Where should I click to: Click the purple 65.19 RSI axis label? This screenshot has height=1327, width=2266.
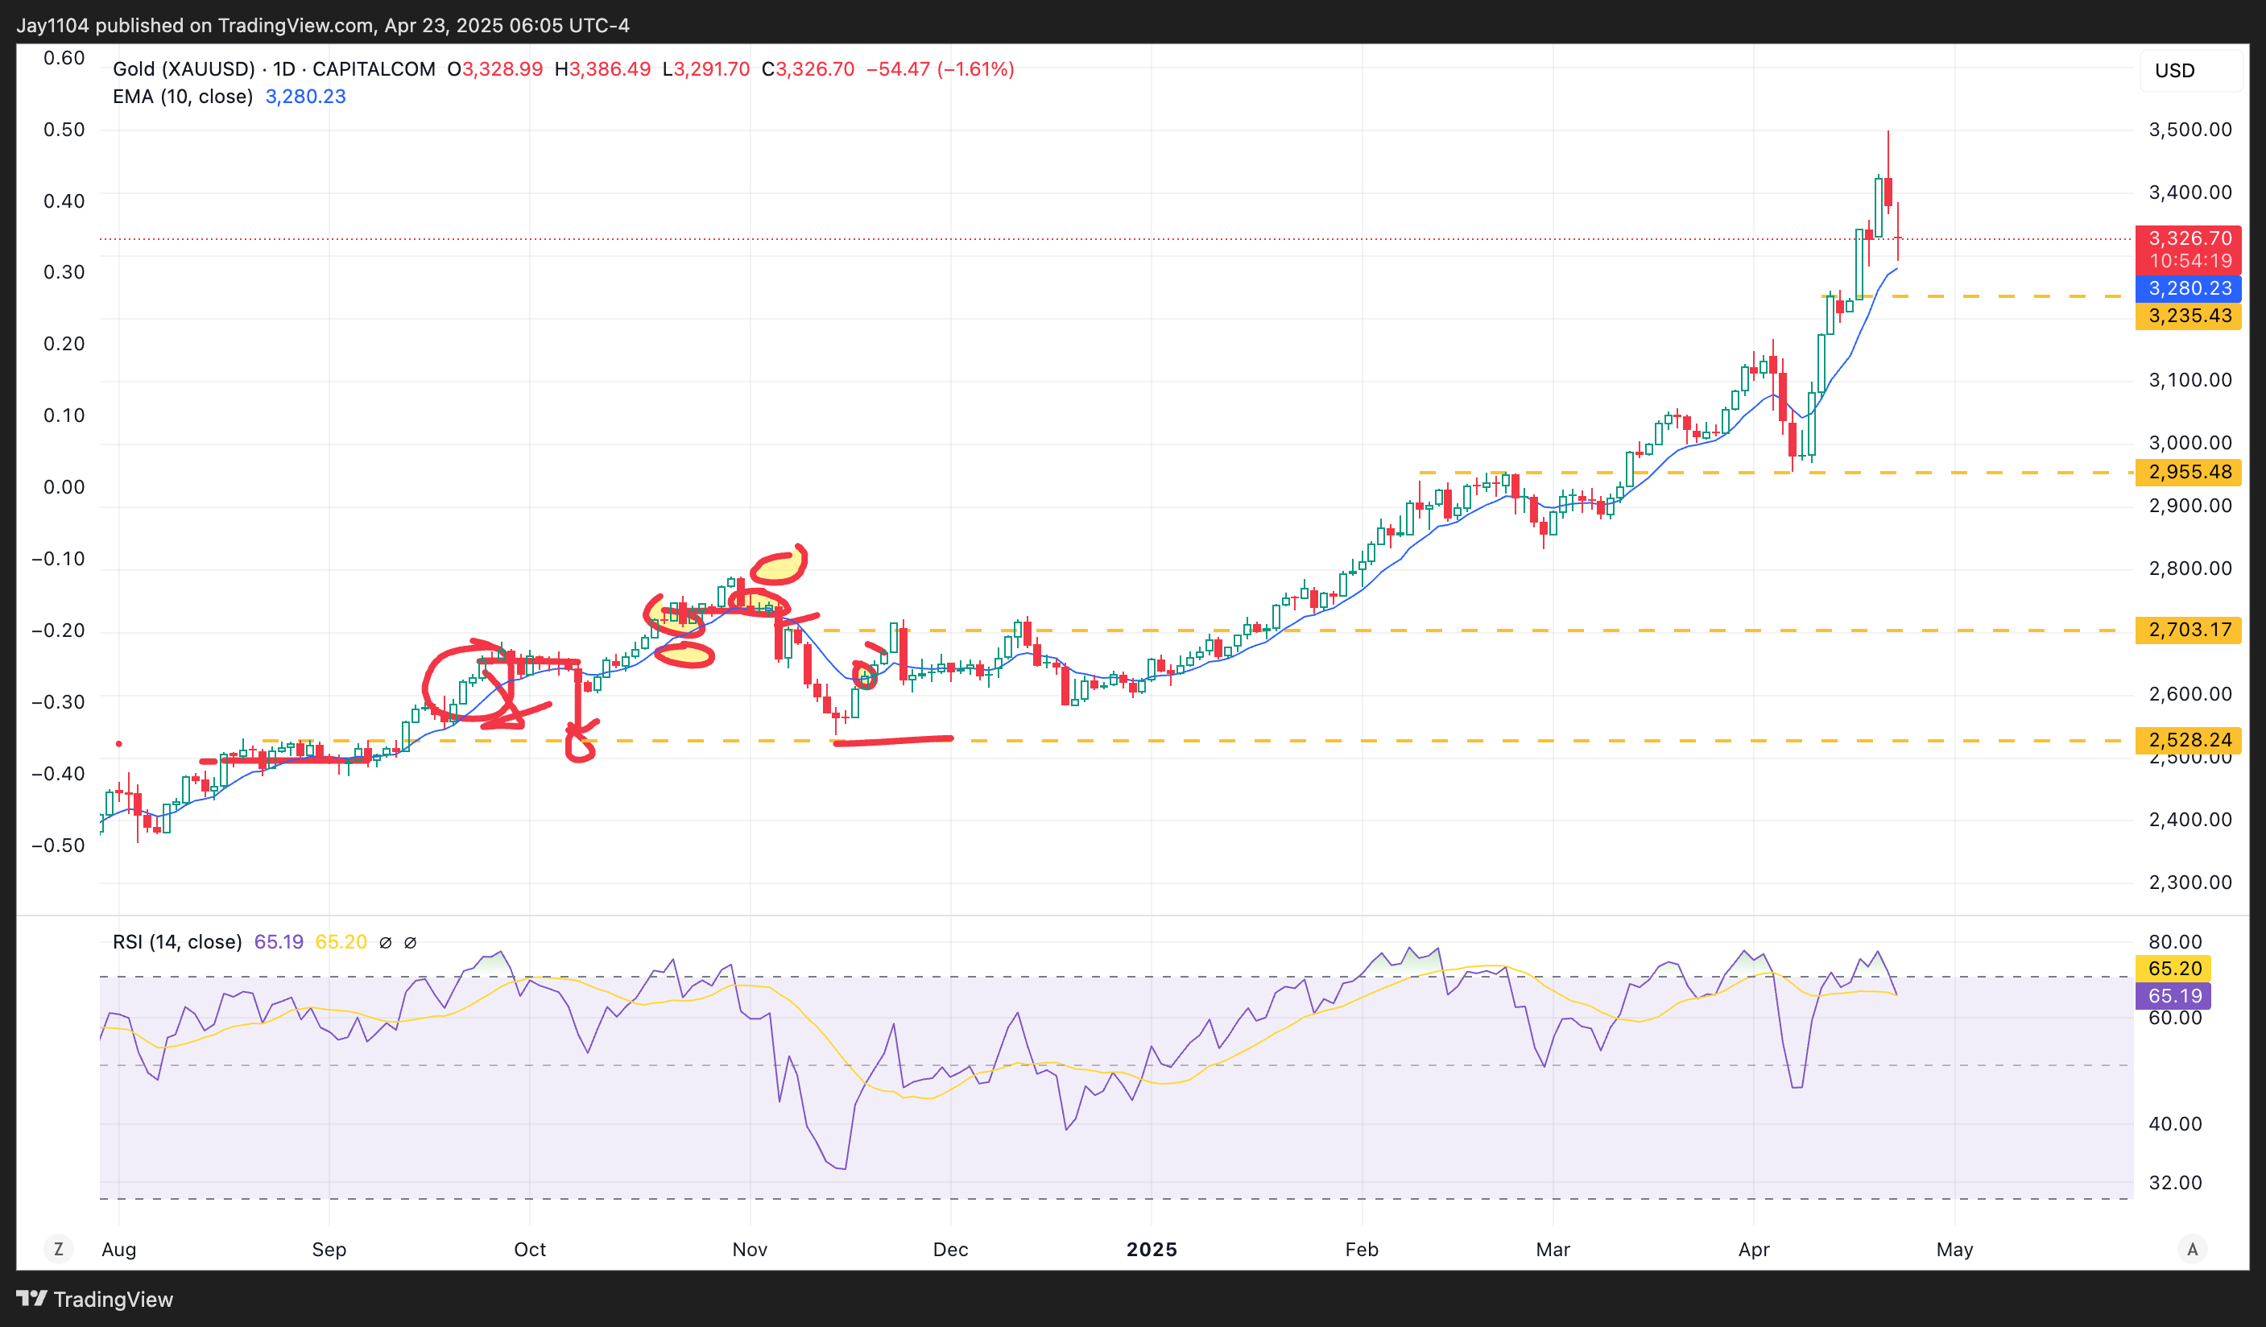(2174, 996)
